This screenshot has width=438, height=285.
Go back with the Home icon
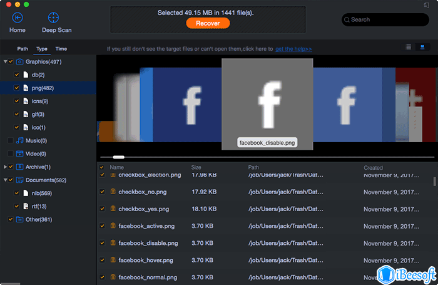click(x=18, y=18)
